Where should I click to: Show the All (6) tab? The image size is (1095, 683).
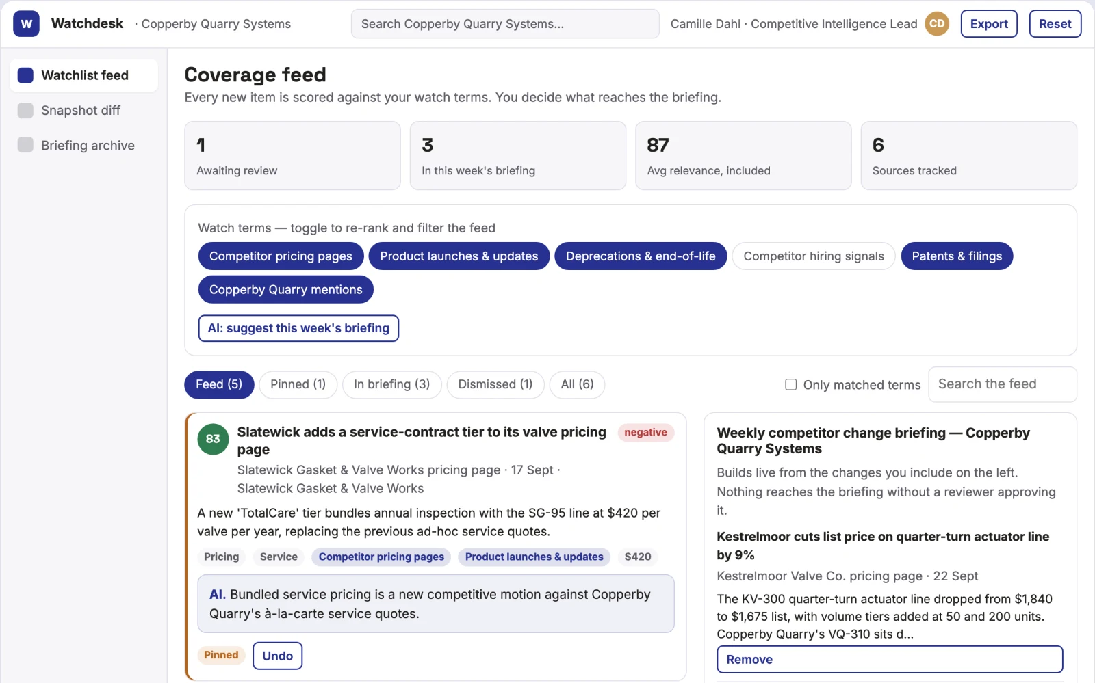577,384
